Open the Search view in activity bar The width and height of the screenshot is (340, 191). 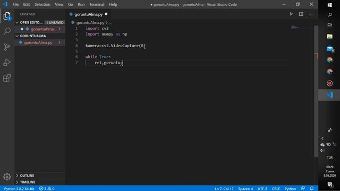[7, 31]
